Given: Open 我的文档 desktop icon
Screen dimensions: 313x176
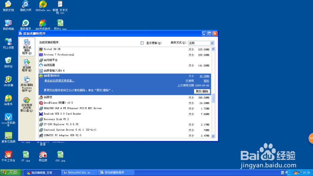Looking at the screenshot, I should click(8, 6).
